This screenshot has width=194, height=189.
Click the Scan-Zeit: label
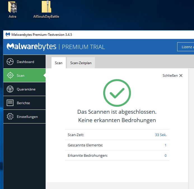click(76, 135)
